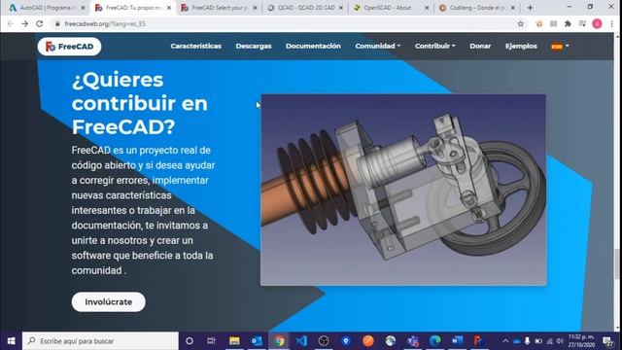
Task: Click the network tray icon
Action: click(x=549, y=341)
